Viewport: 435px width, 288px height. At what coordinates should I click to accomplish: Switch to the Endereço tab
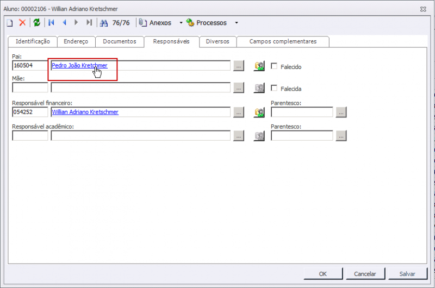point(76,41)
